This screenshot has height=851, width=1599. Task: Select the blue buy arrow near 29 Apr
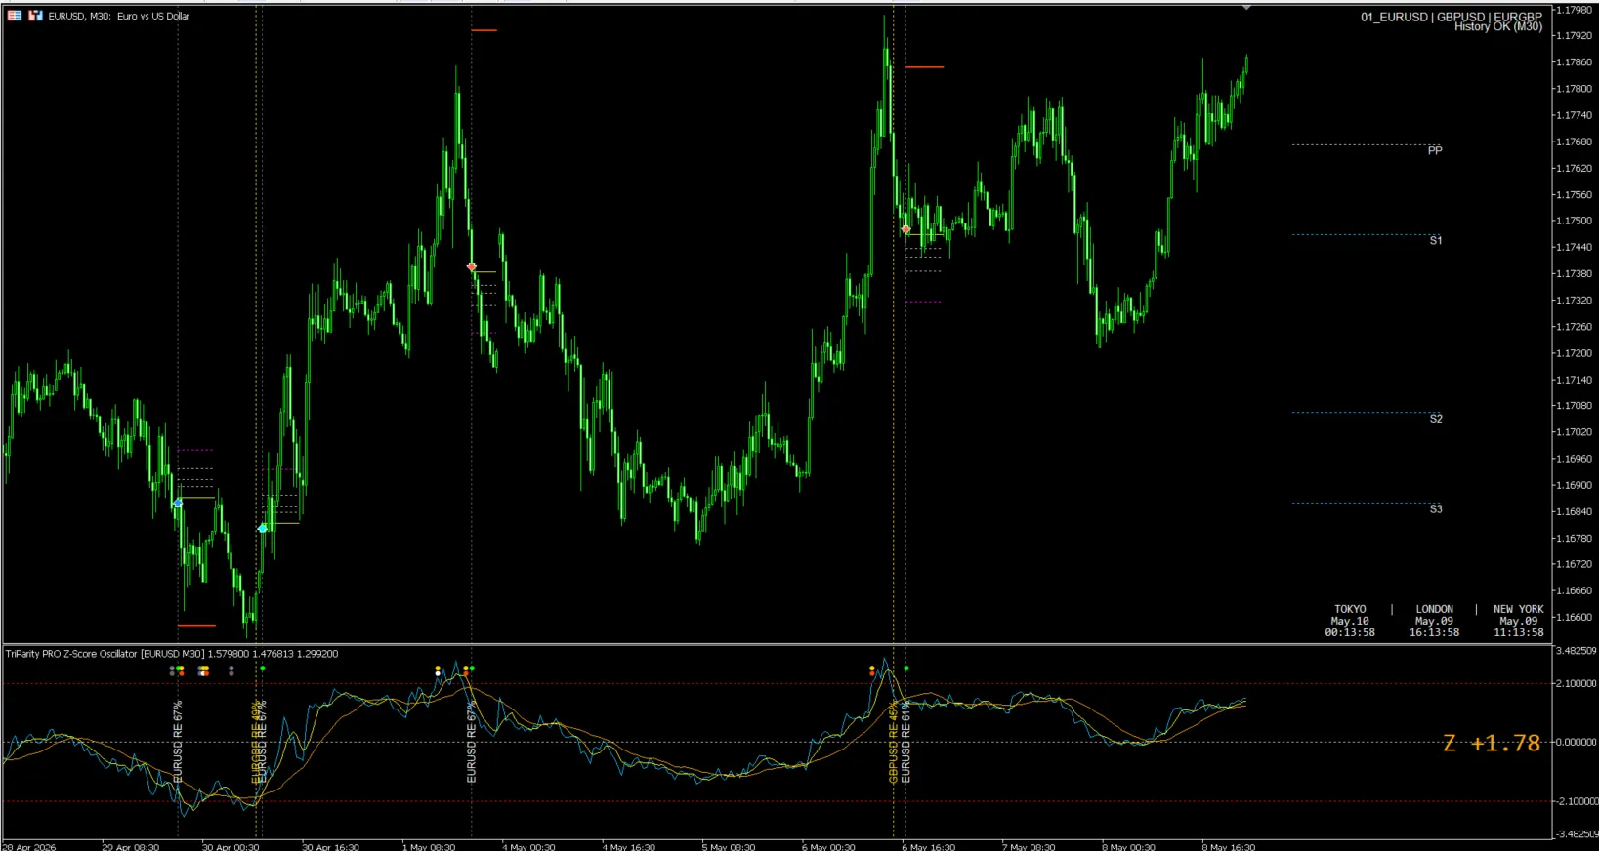coord(177,503)
